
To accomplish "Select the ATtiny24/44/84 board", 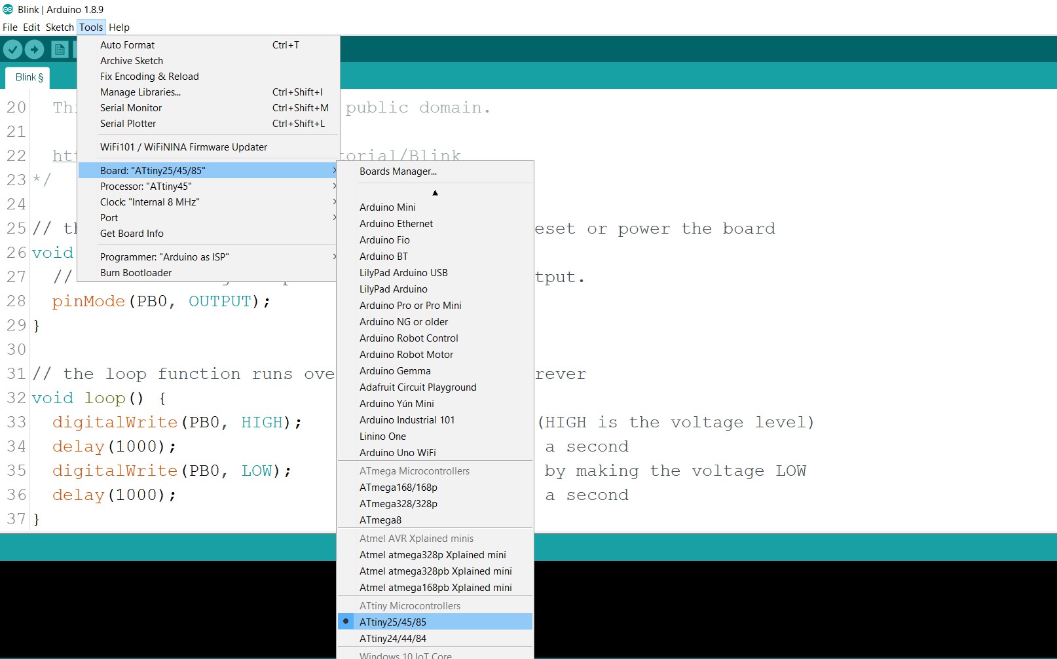I will pyautogui.click(x=435, y=639).
